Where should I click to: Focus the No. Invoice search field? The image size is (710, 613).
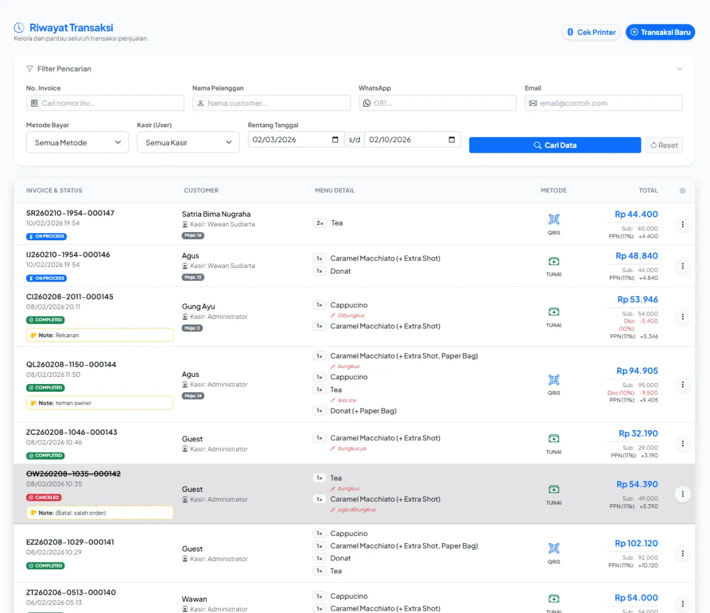111,103
